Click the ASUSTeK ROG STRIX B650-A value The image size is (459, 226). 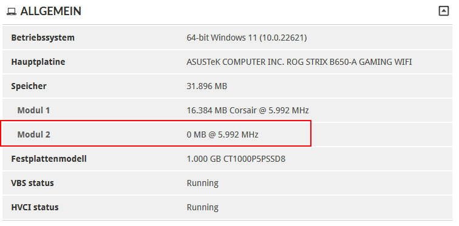(299, 62)
